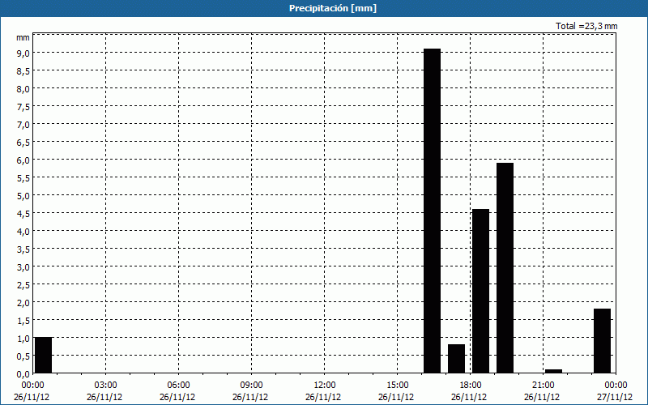Select the 1,5 y-axis label

point(23,320)
